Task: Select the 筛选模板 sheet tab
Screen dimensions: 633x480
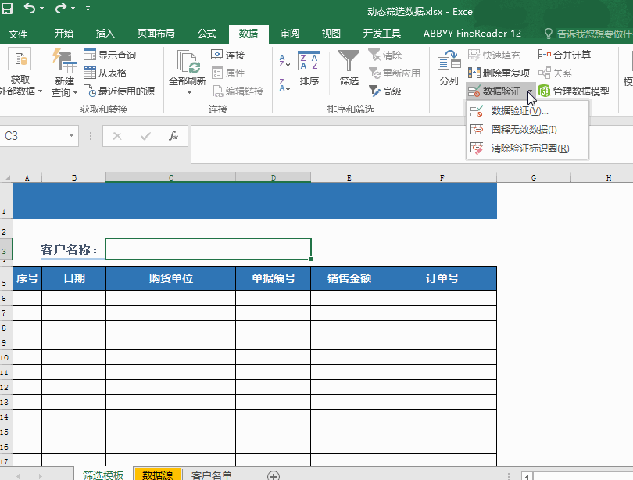Action: (103, 475)
